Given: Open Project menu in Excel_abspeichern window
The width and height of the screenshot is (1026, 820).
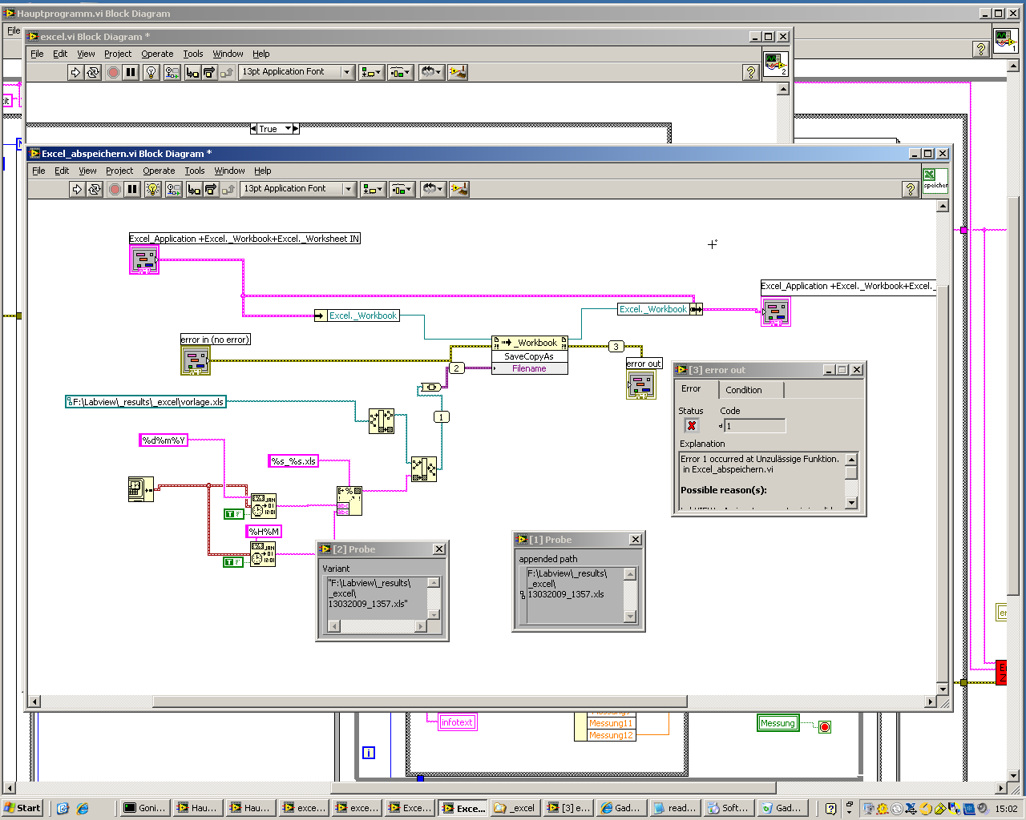Looking at the screenshot, I should point(119,171).
